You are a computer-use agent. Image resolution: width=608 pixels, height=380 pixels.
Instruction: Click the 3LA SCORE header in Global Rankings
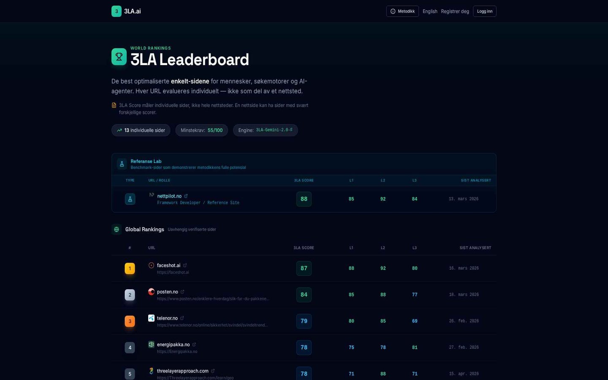304,248
